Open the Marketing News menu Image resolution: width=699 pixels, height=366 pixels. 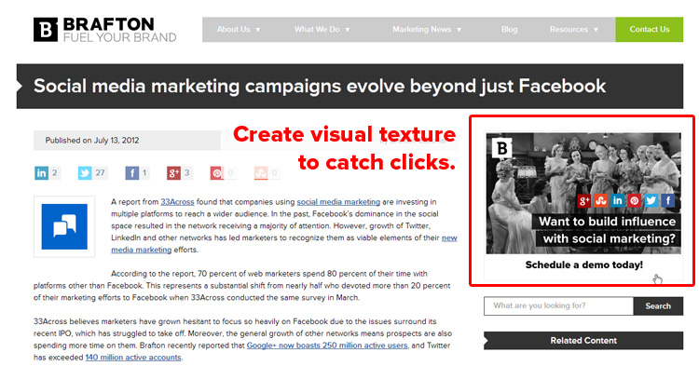pyautogui.click(x=421, y=30)
